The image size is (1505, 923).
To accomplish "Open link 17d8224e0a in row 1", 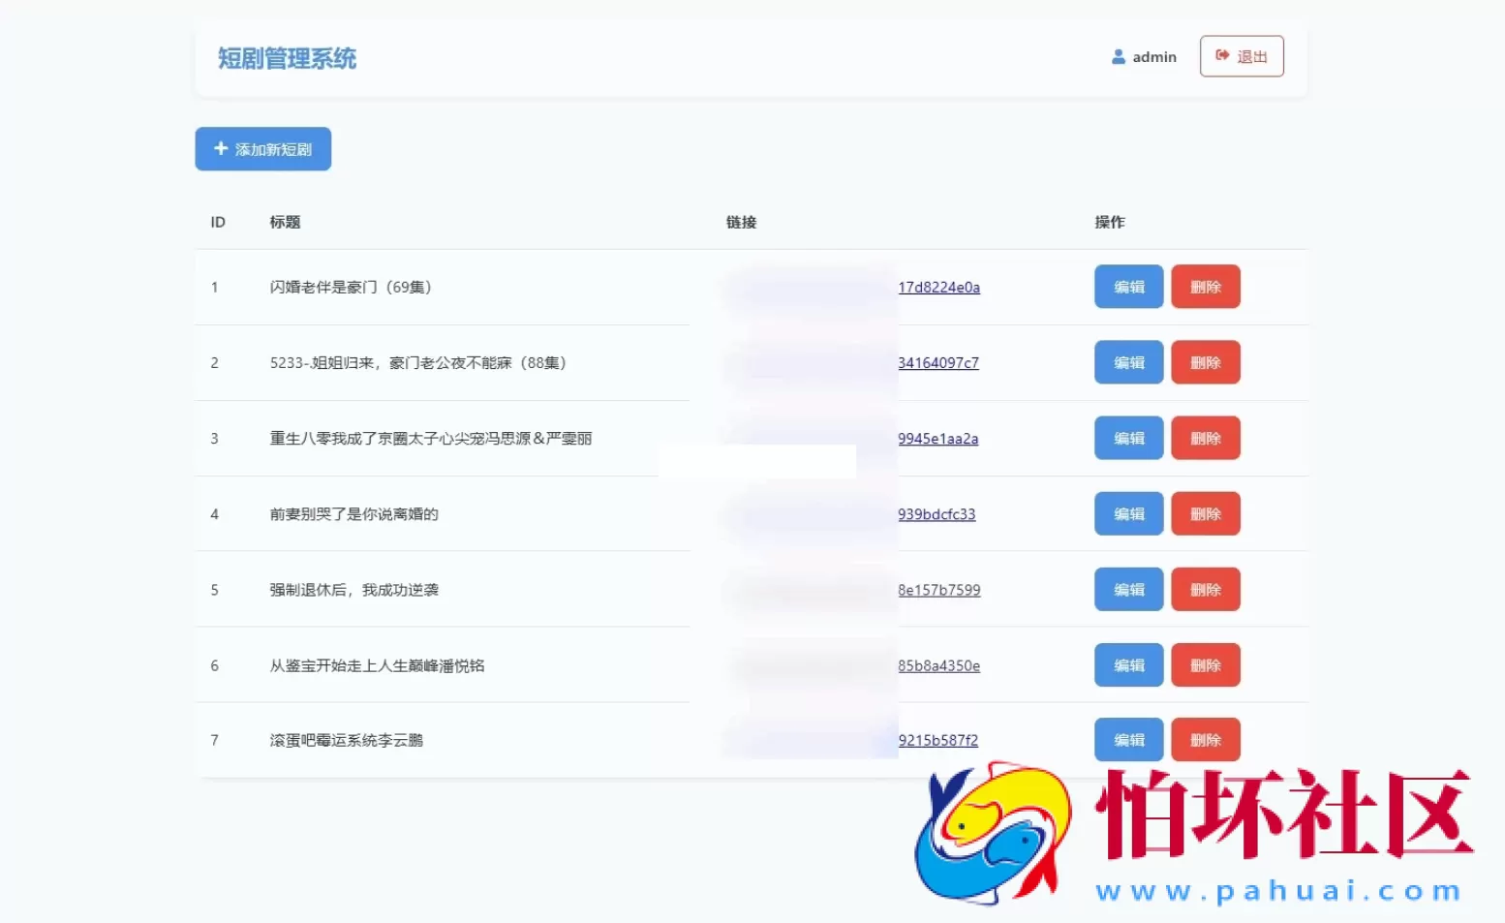I will coord(938,287).
